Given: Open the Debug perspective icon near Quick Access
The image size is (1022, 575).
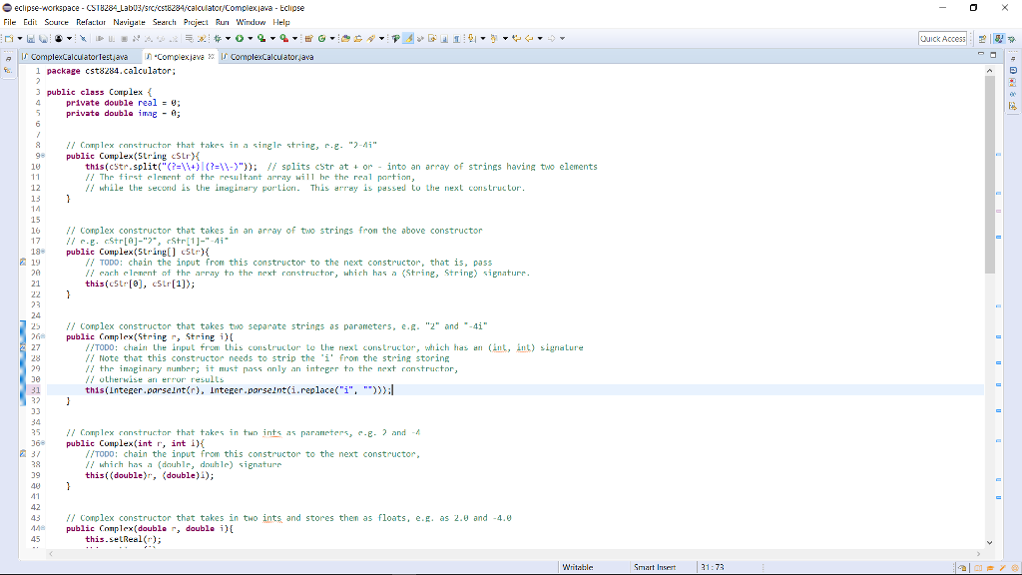Looking at the screenshot, I should (x=1012, y=37).
